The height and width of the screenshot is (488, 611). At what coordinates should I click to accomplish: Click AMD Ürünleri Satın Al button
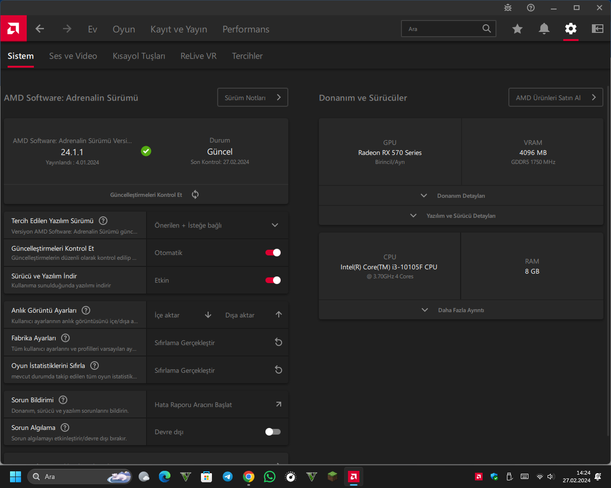(556, 97)
